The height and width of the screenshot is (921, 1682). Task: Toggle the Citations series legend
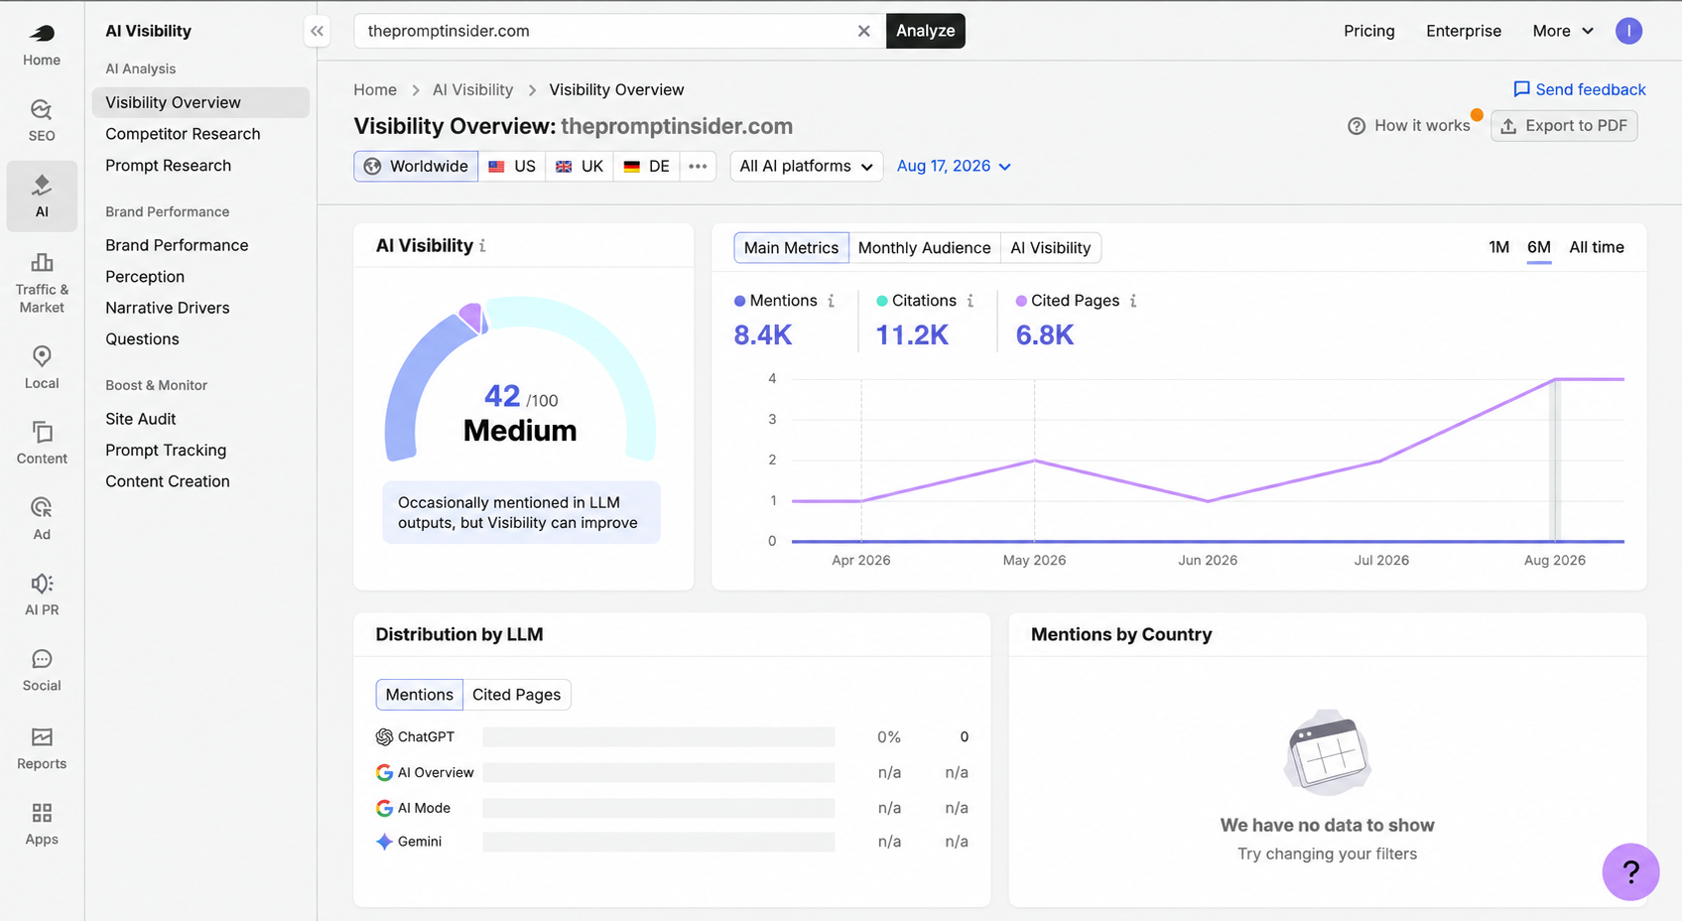click(916, 301)
